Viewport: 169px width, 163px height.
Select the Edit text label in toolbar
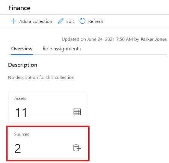click(x=70, y=21)
